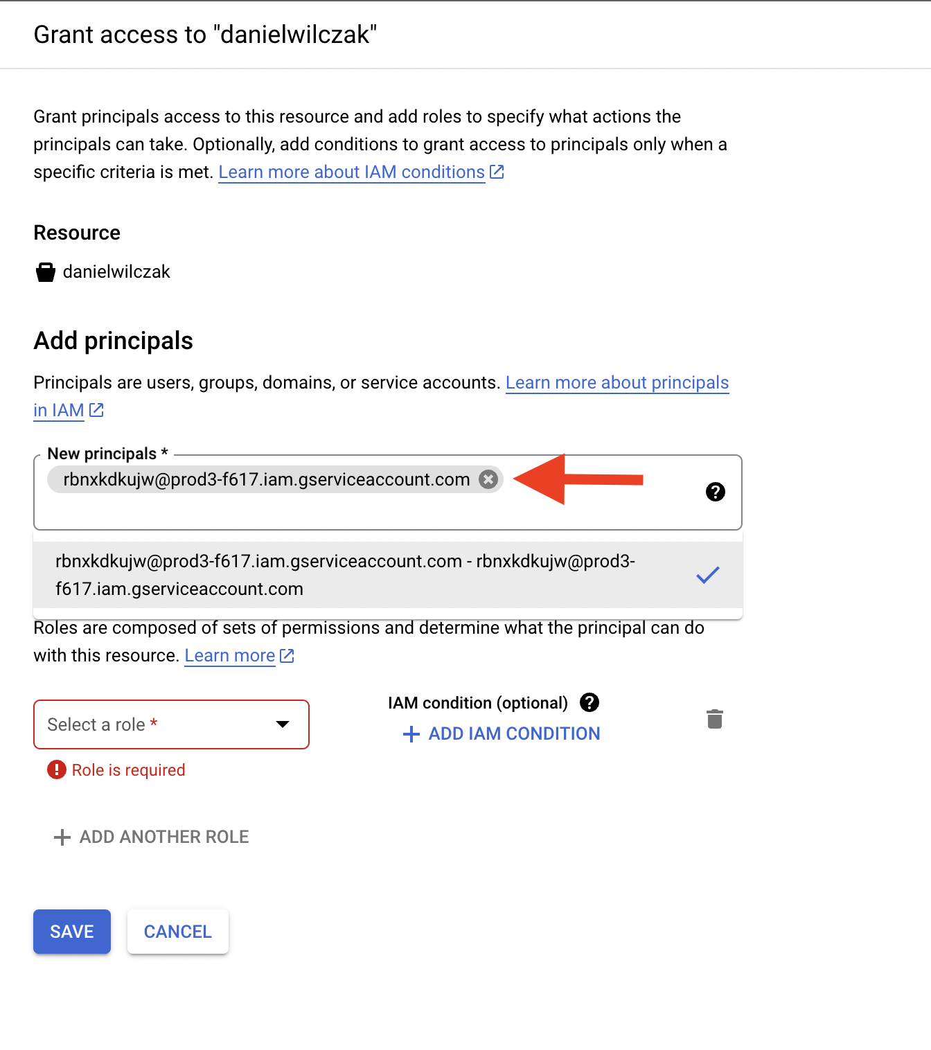Viewport: 931px width, 1050px height.
Task: Click the IAM condition help icon
Action: pos(589,702)
